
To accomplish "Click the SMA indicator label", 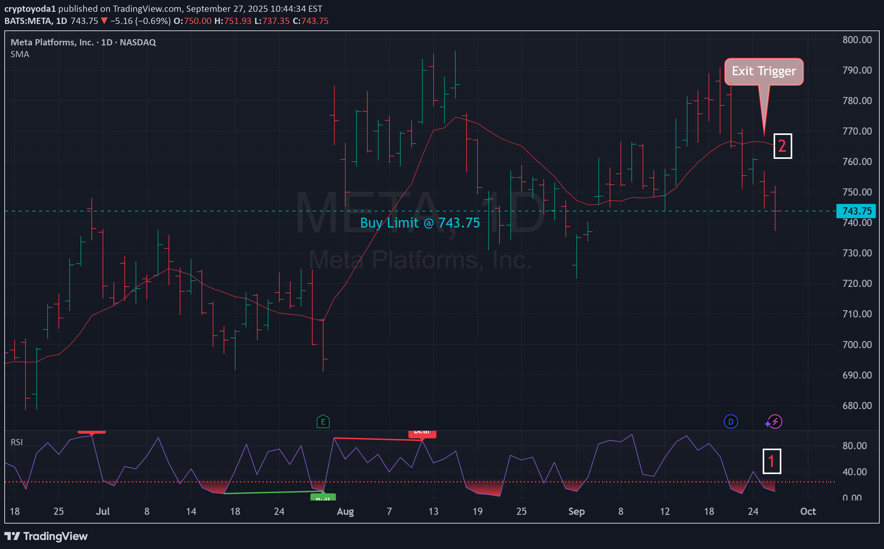I will (x=20, y=54).
